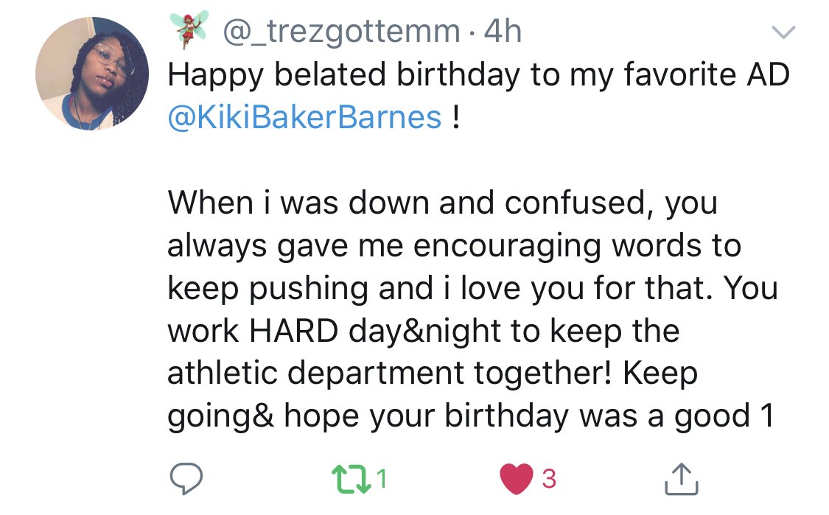Visit the @_trezgottemm handle
Image resolution: width=829 pixels, height=515 pixels.
pyautogui.click(x=341, y=31)
